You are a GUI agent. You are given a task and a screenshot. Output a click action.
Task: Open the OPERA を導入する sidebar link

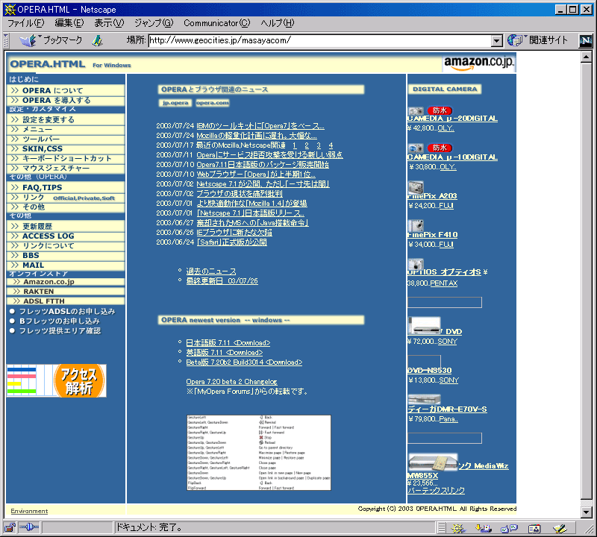66,100
